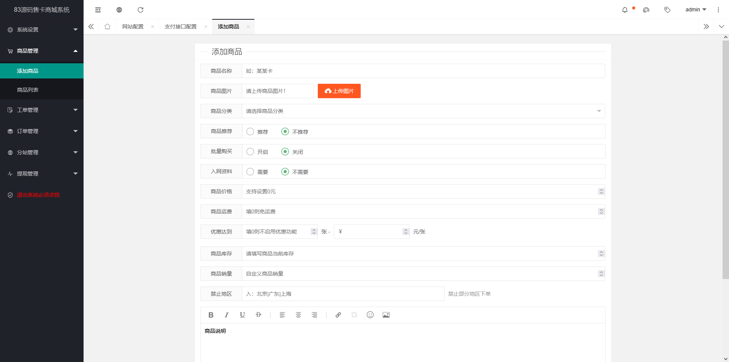Adjust 商品库存 with its spinner arrows
Image resolution: width=729 pixels, height=362 pixels.
coord(601,254)
